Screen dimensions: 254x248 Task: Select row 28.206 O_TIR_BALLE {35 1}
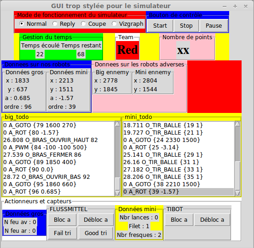point(179,177)
